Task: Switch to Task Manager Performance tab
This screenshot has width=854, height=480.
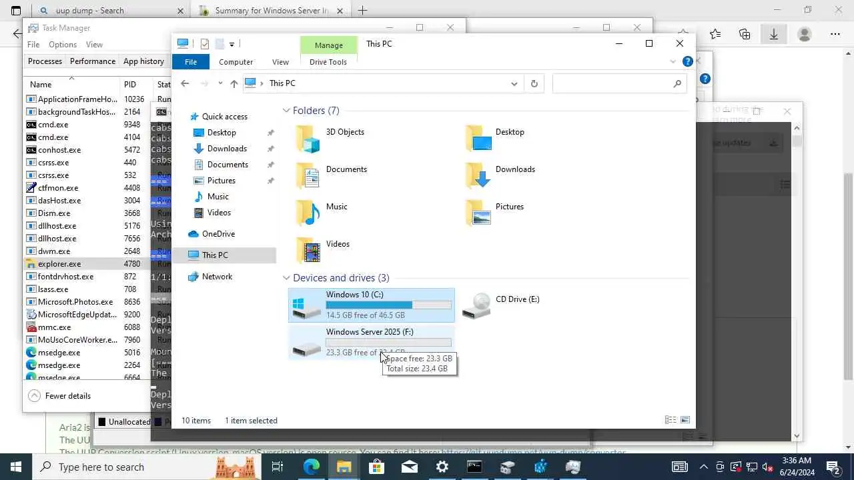Action: (x=93, y=61)
